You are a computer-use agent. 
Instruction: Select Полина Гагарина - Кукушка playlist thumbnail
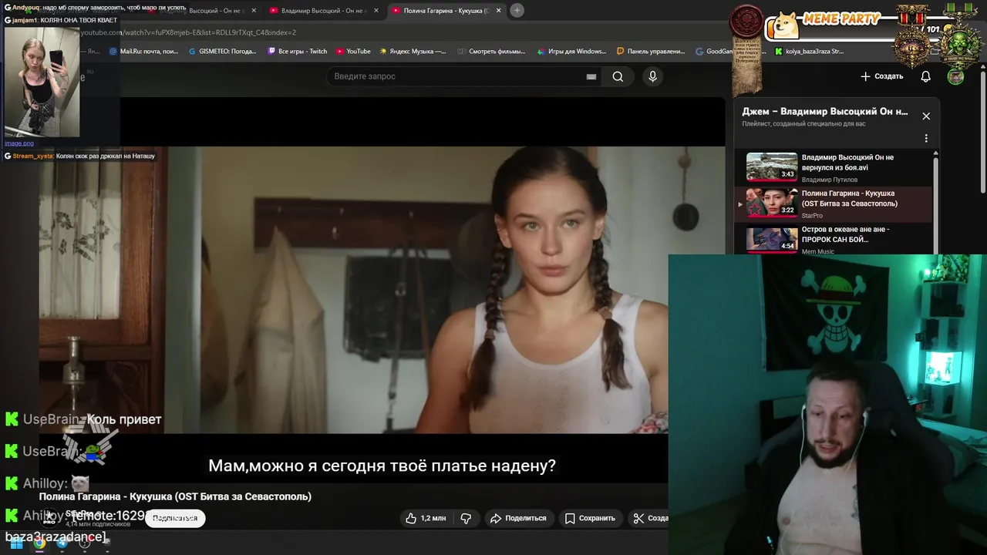pyautogui.click(x=772, y=203)
